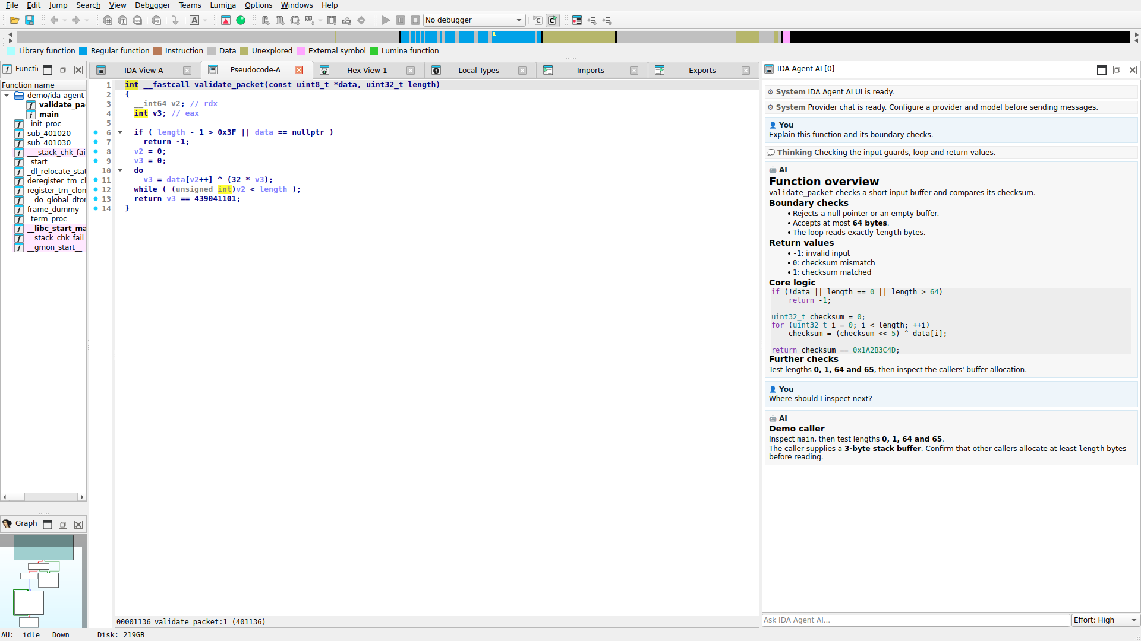Open the Lumina menu
This screenshot has width=1141, height=641.
223,5
